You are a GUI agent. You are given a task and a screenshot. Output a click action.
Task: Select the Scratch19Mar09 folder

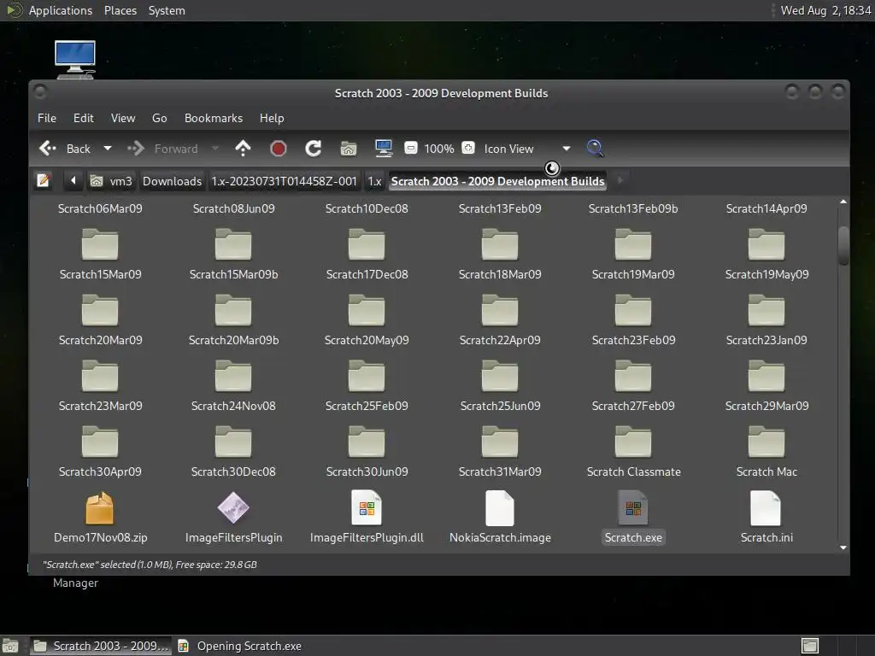click(633, 254)
